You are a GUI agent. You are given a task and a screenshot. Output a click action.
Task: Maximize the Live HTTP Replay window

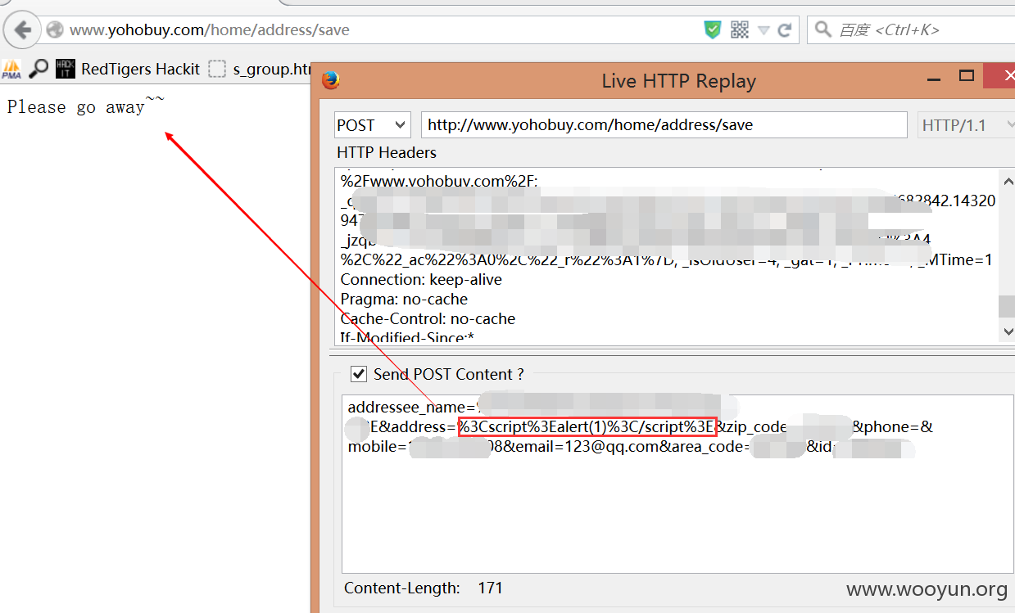coord(967,76)
